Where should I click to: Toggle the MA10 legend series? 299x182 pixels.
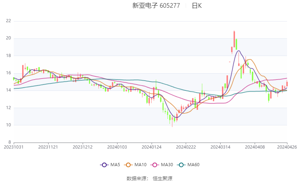point(135,165)
